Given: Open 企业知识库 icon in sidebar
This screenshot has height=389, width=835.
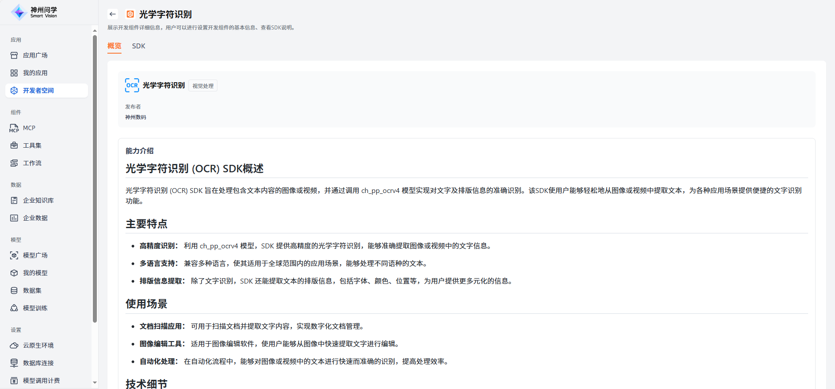Looking at the screenshot, I should pos(14,200).
